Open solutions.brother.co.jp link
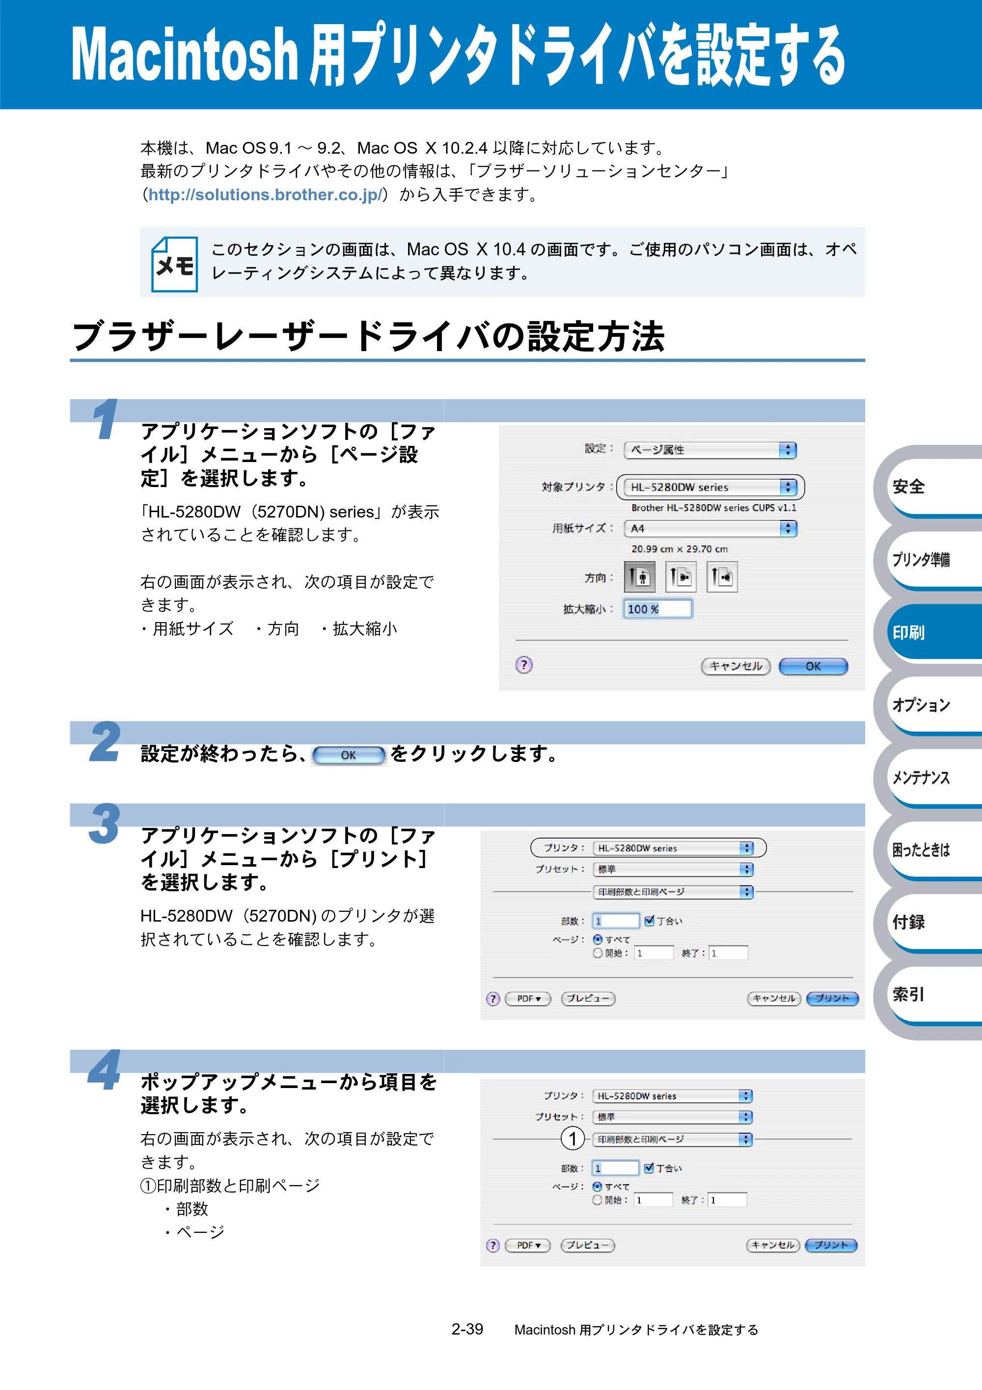This screenshot has width=982, height=1390. pos(266,194)
